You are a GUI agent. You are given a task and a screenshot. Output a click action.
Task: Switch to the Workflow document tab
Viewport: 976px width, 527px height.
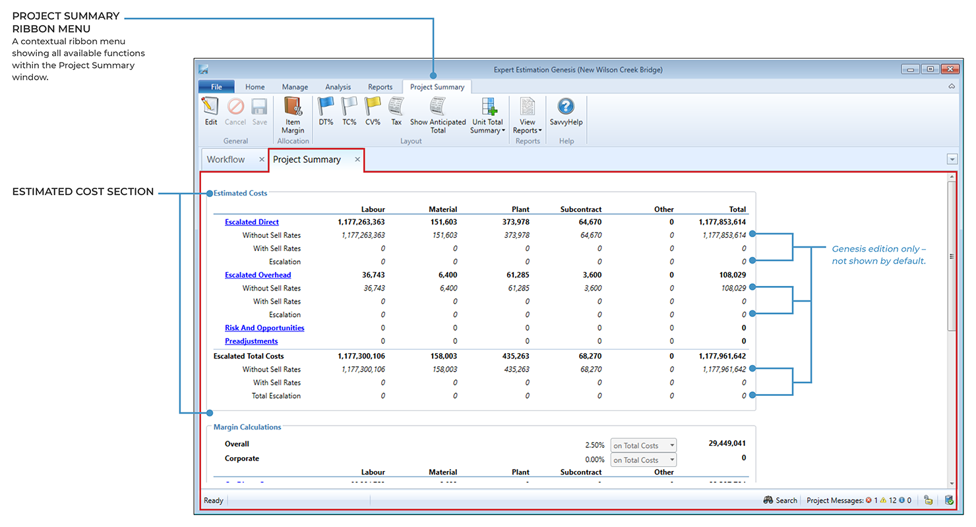[x=226, y=159]
